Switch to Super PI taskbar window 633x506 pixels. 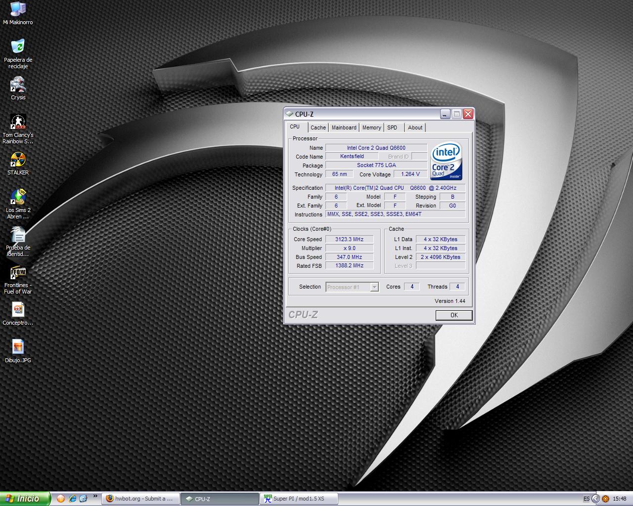(299, 499)
